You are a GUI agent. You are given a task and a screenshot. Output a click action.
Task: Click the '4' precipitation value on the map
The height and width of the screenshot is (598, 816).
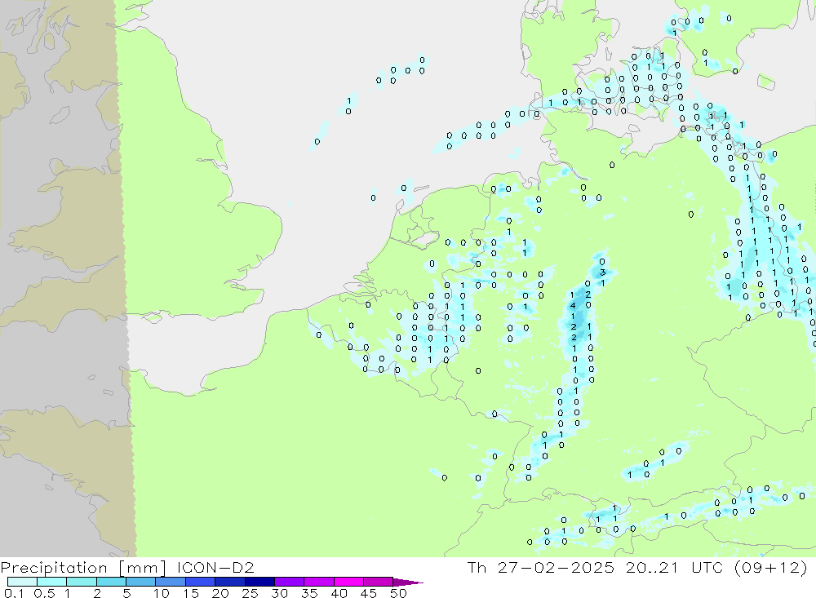click(573, 305)
